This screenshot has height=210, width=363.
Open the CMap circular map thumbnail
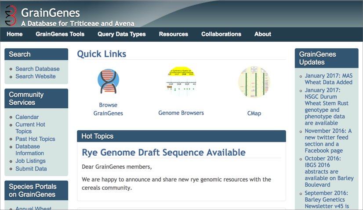click(x=254, y=82)
